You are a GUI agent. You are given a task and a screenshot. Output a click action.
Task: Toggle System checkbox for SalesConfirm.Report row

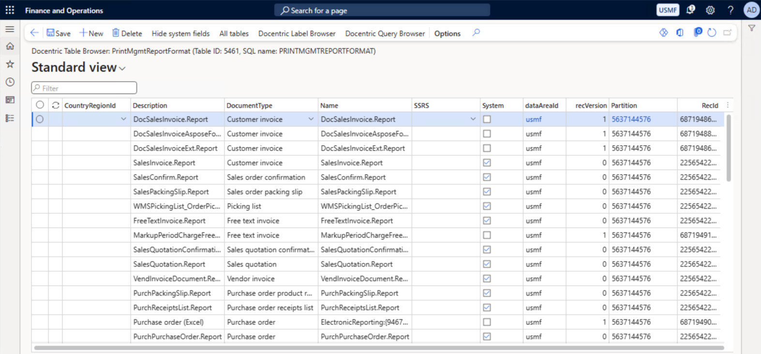click(487, 177)
